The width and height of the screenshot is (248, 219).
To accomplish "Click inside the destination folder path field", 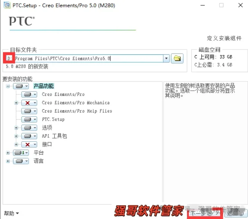I will coord(88,58).
